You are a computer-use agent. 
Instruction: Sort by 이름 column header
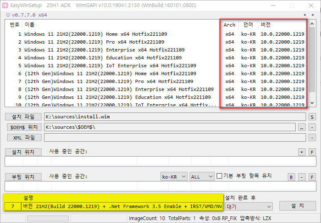(x=121, y=25)
